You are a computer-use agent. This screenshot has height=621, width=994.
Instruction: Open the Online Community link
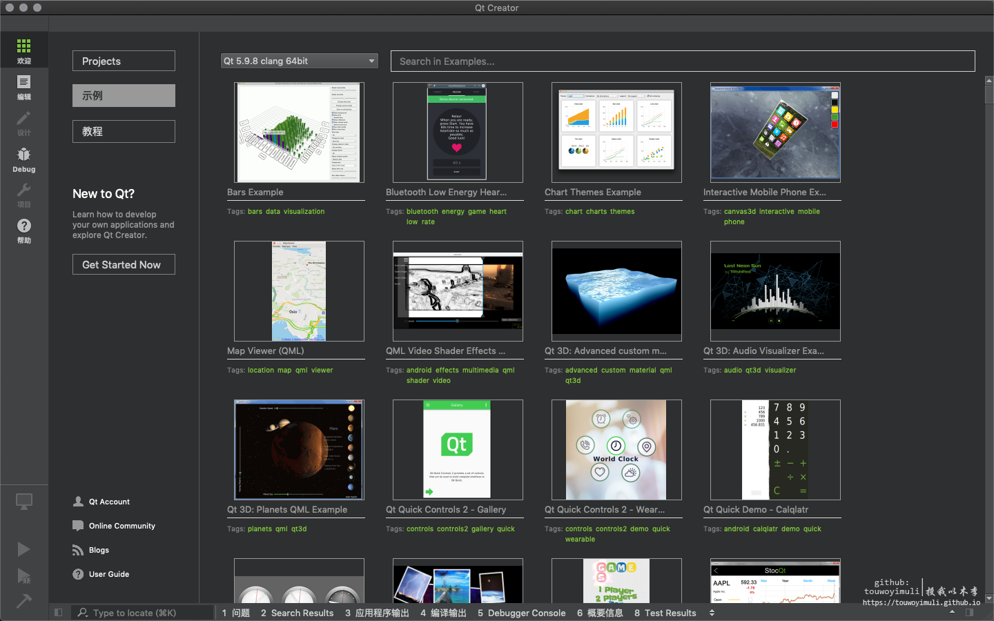[122, 526]
